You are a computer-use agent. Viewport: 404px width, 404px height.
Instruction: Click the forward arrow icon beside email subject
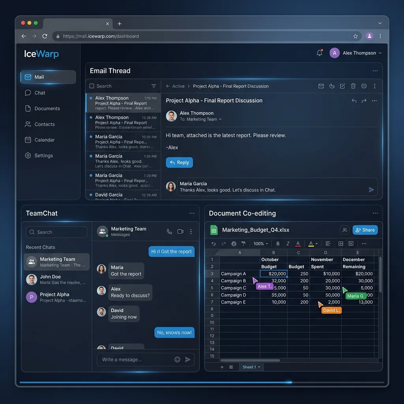tap(364, 101)
